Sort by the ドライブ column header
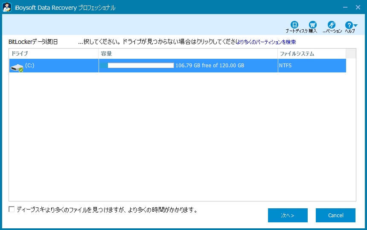 click(53, 54)
